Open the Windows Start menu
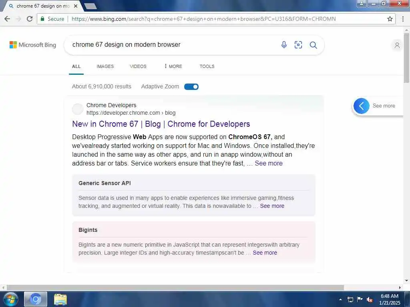Image resolution: width=410 pixels, height=307 pixels. tap(10, 299)
